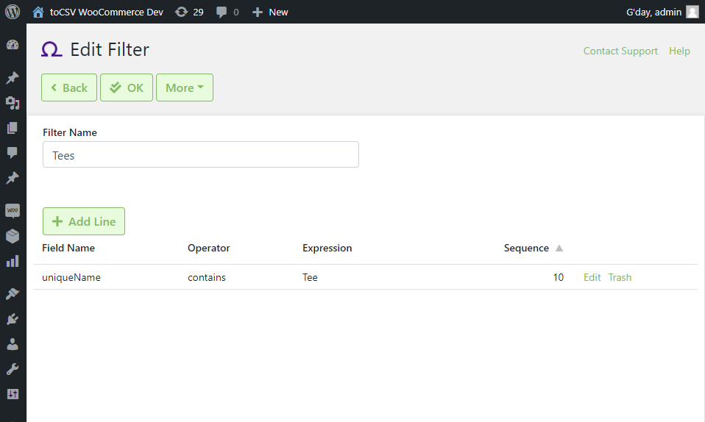
Task: Go to Pages in the sidebar
Action: 13,128
